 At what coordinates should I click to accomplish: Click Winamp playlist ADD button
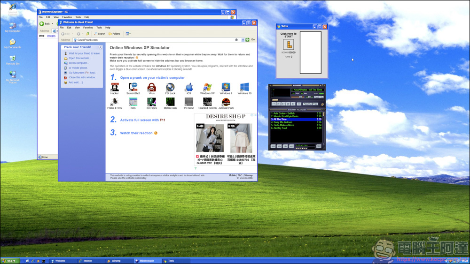pyautogui.click(x=273, y=146)
